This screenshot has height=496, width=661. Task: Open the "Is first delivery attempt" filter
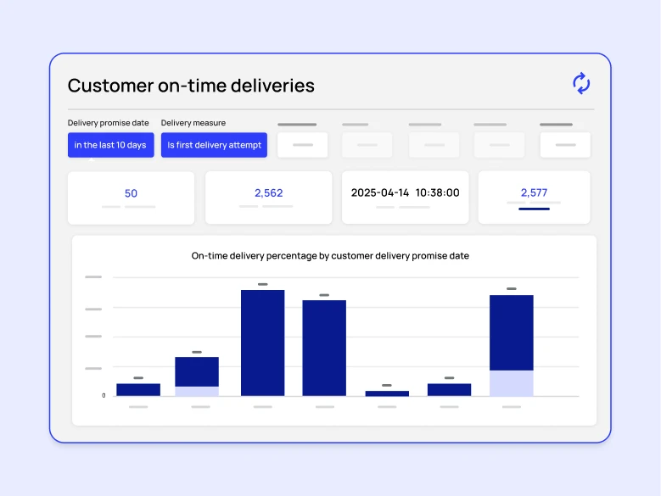pyautogui.click(x=214, y=145)
